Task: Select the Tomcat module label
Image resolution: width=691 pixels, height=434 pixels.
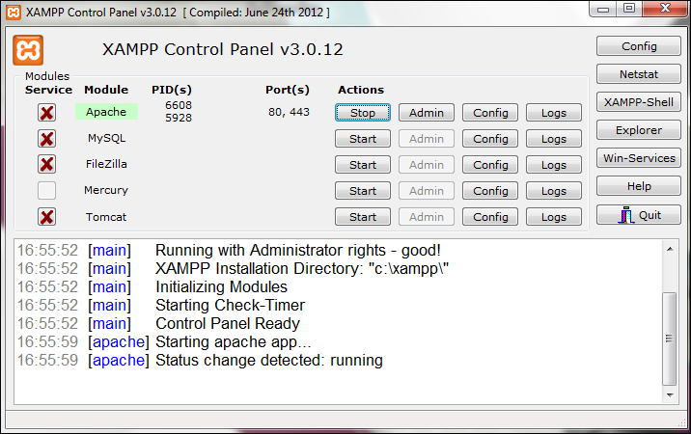Action: (x=106, y=217)
